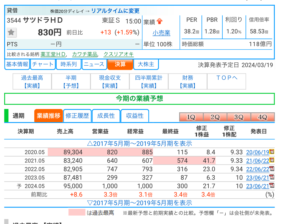Click the red up-arrow 業績 icon
The image size is (282, 224).
tap(159, 21)
